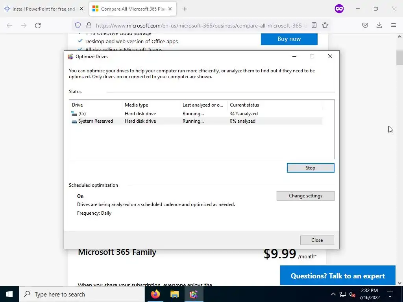Open a new browser tab
Image resolution: width=403 pixels, height=302 pixels.
click(x=185, y=9)
